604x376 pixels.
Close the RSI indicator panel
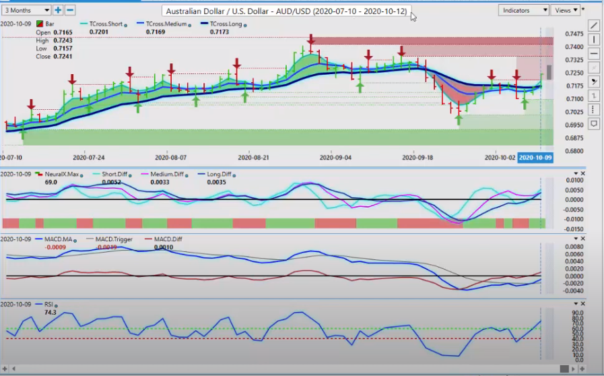click(583, 304)
